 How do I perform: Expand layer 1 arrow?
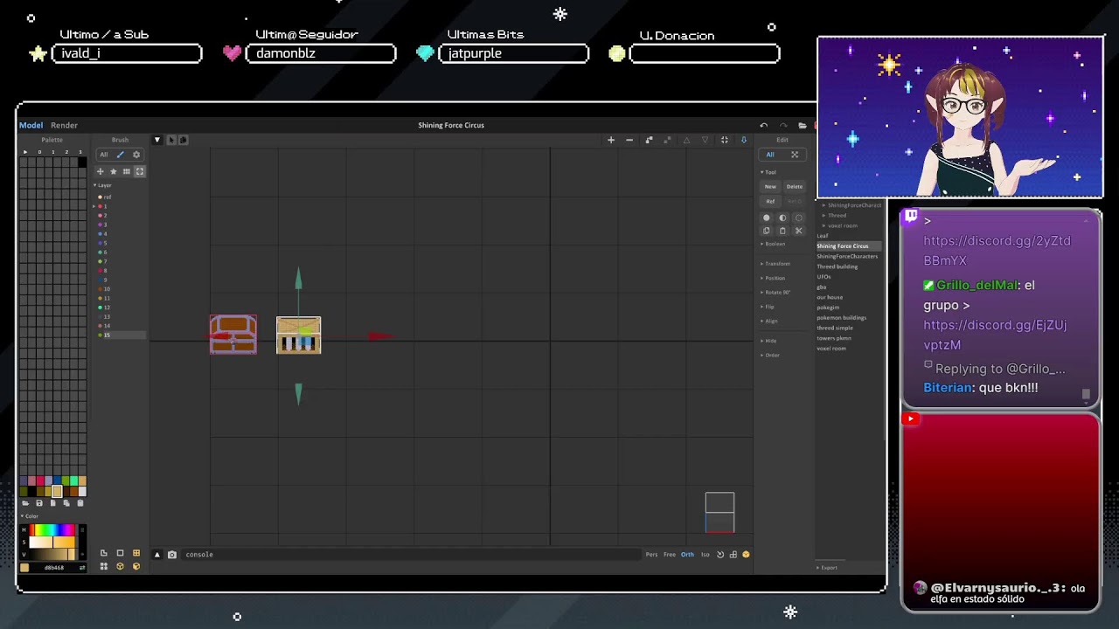[x=94, y=207]
